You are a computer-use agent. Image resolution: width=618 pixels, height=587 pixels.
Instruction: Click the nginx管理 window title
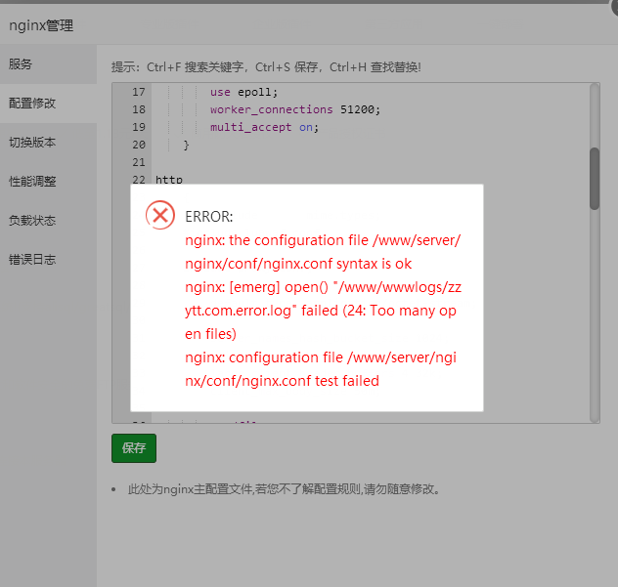(41, 26)
